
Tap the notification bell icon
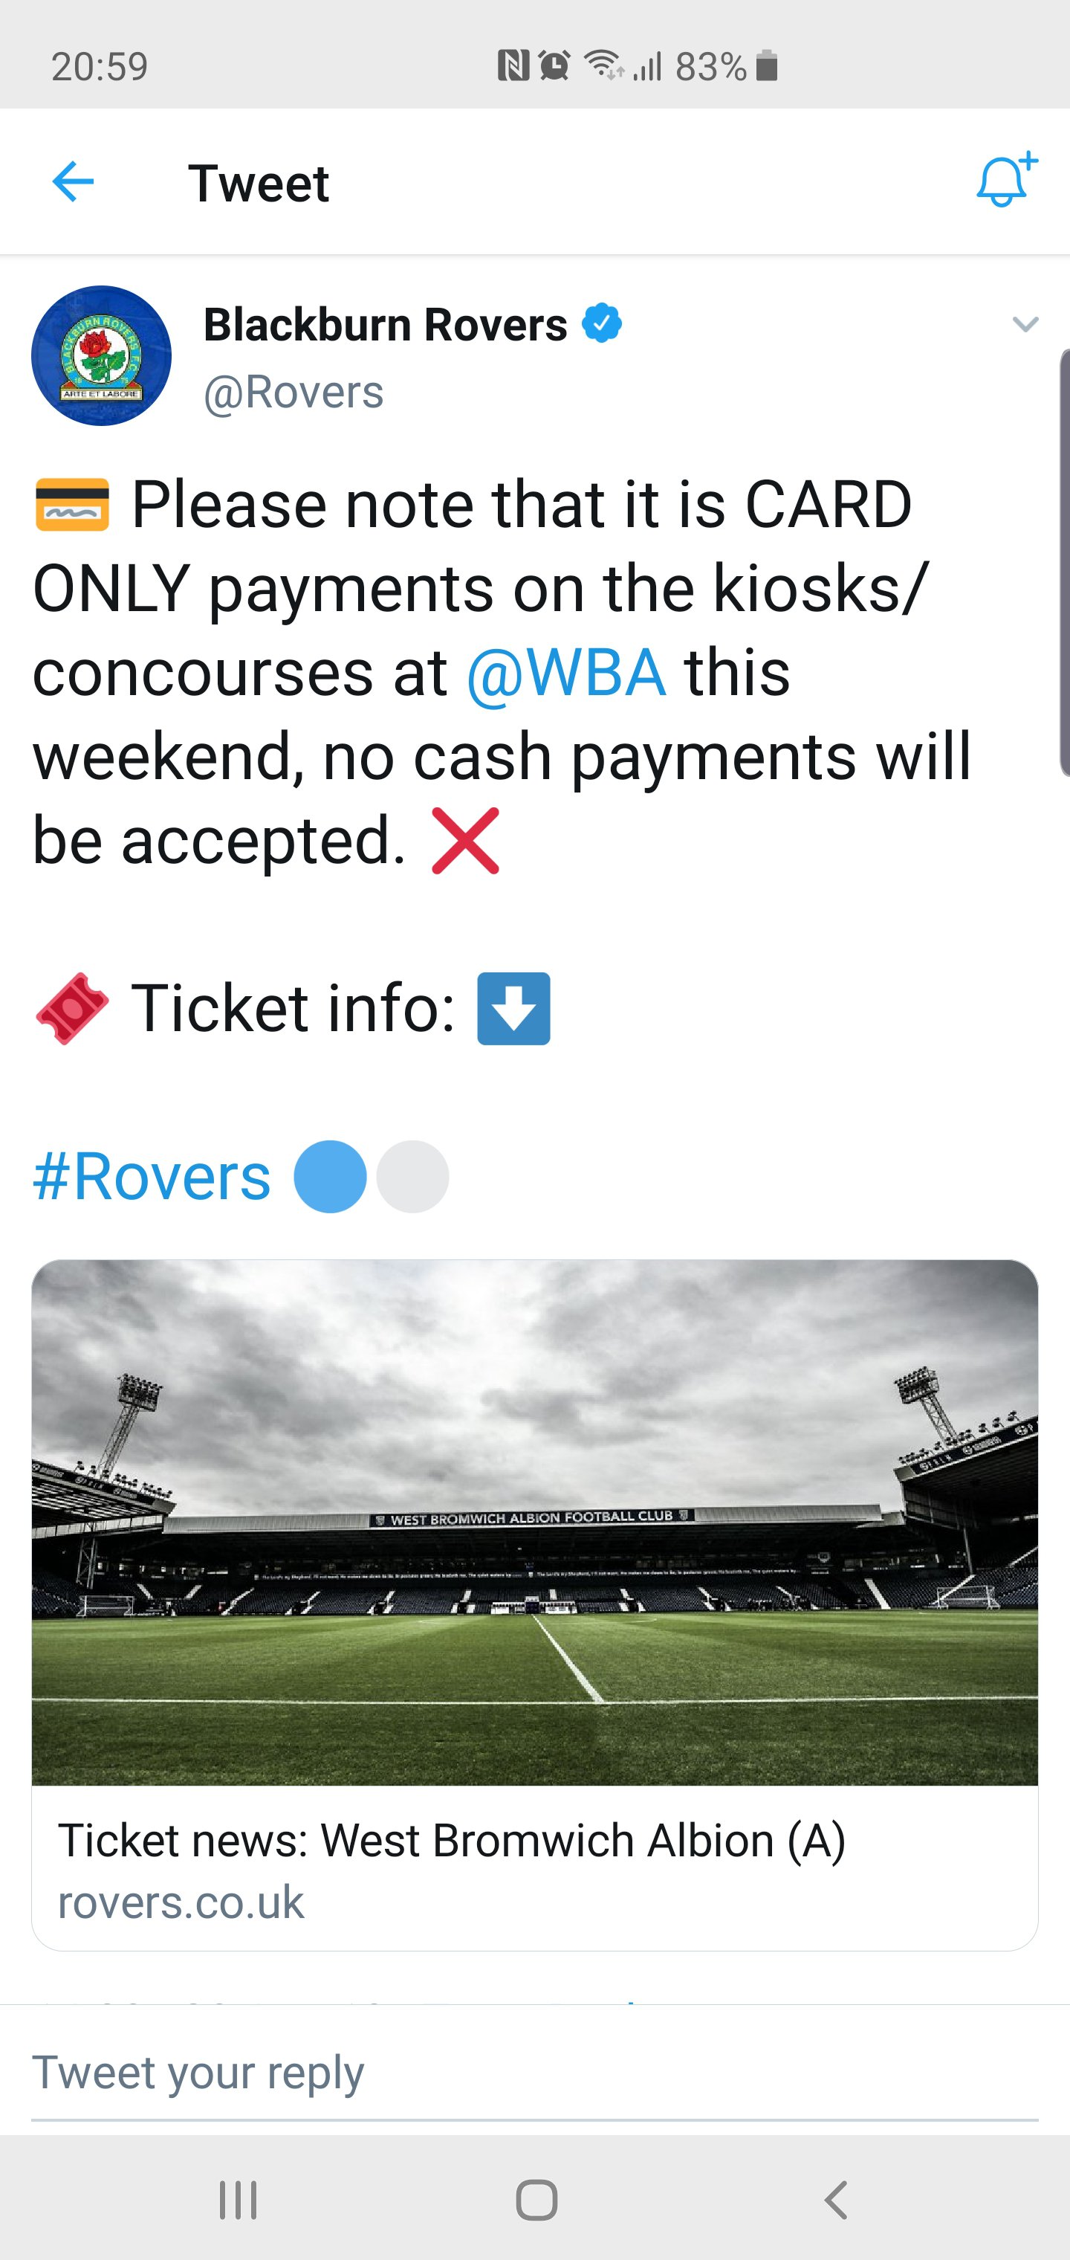tap(1005, 181)
